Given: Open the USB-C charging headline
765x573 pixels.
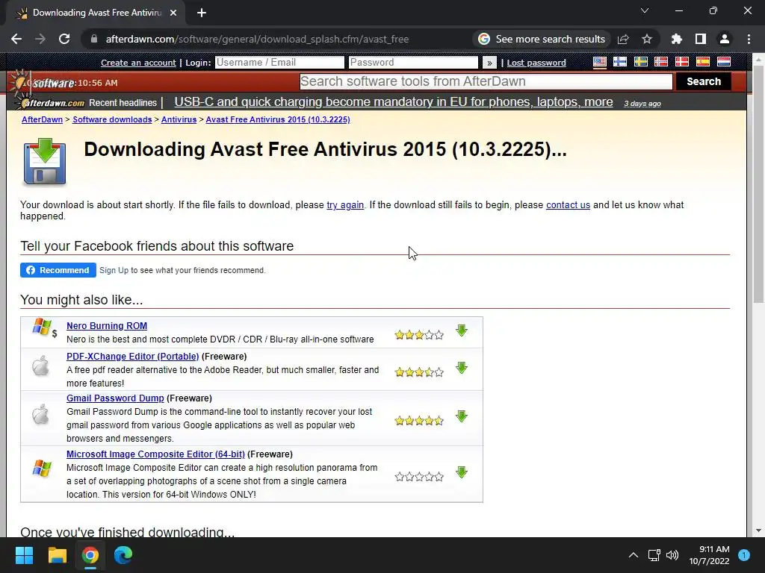Looking at the screenshot, I should click(x=393, y=101).
